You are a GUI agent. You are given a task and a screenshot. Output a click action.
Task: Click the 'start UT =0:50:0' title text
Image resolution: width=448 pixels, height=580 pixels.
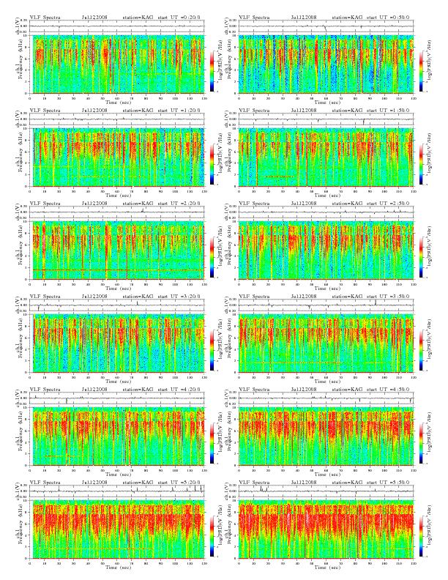388,18
